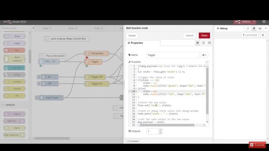Fold the code block at line 6
Image resolution: width=269 pixels, height=151 pixels.
click(x=136, y=80)
